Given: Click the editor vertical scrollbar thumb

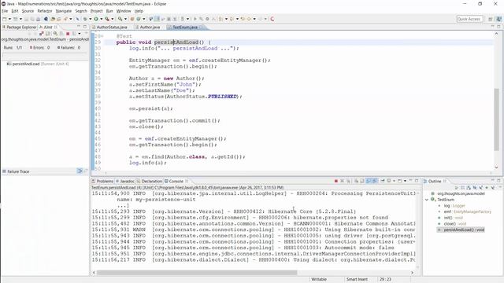Looking at the screenshot, I should (497, 119).
